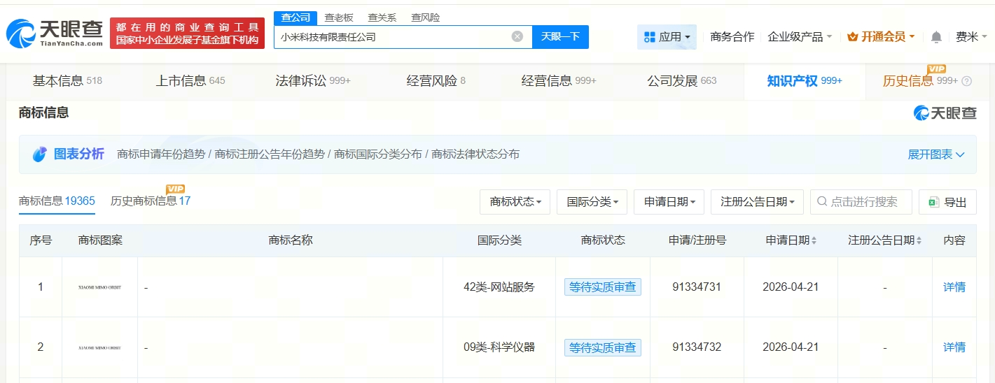This screenshot has width=995, height=383.
Task: Open 注册公告日期 filter dropdown
Action: 757,202
